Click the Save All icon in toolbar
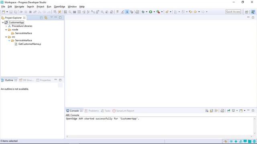This screenshot has width=257, height=144. [x=16, y=12]
